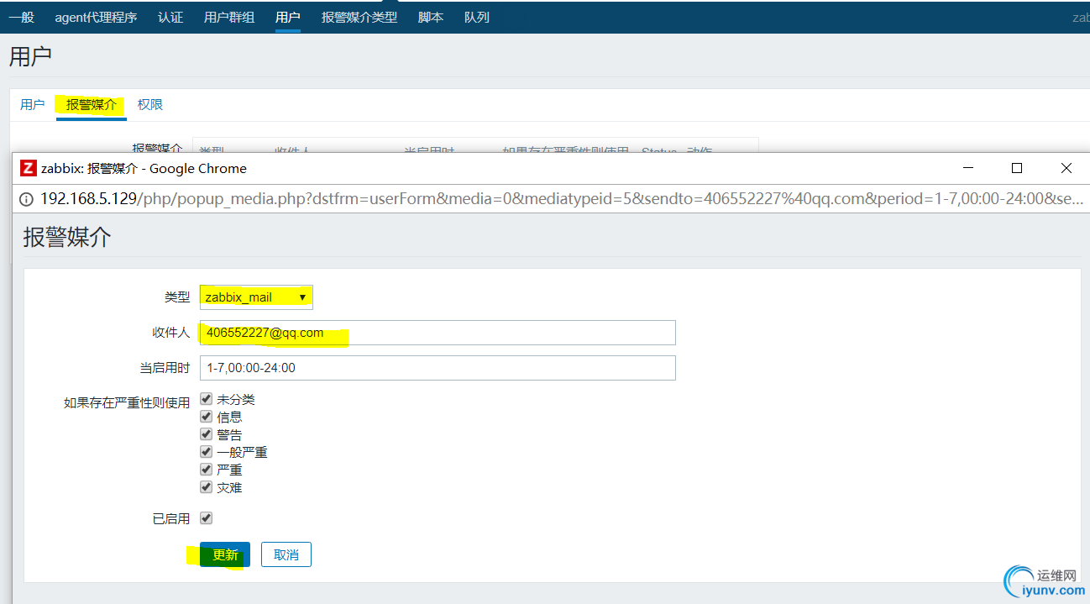Toggle the 严重 severity checkbox
This screenshot has height=604, width=1090.
[206, 470]
